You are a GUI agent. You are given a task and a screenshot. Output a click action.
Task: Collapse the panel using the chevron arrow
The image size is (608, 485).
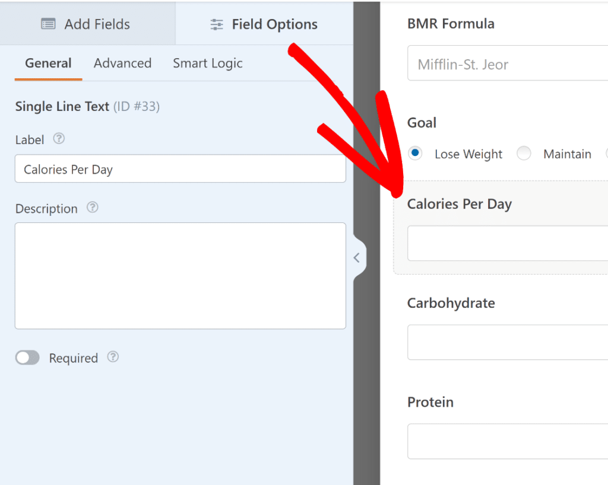(356, 257)
